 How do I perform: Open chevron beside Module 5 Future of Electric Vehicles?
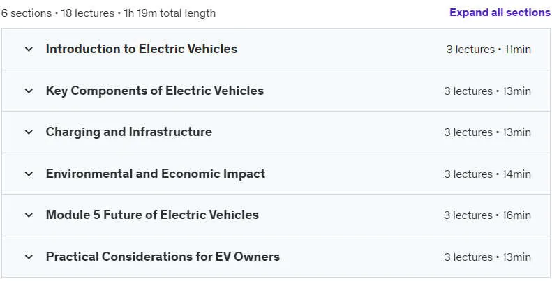(29, 215)
